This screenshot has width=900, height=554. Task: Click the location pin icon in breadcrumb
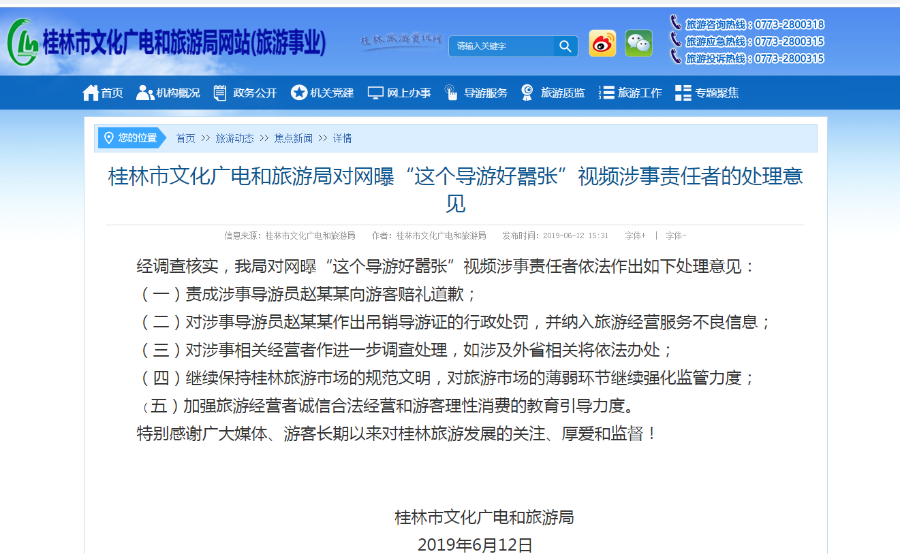pyautogui.click(x=109, y=138)
